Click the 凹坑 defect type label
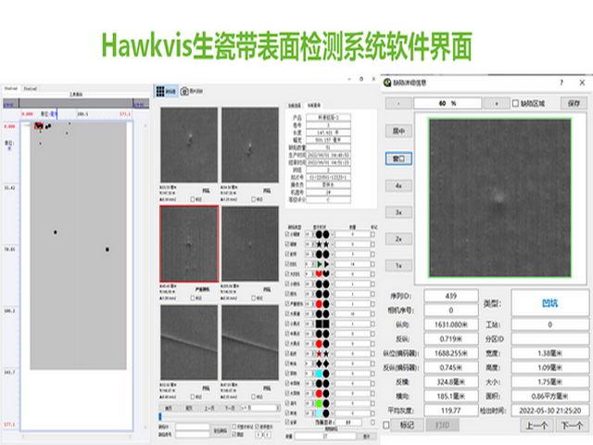The width and height of the screenshot is (593, 445). point(549,303)
